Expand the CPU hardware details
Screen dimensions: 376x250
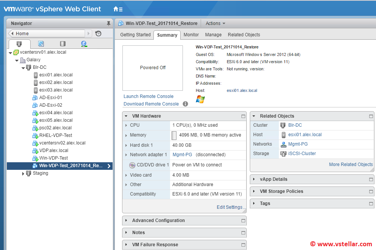click(126, 125)
